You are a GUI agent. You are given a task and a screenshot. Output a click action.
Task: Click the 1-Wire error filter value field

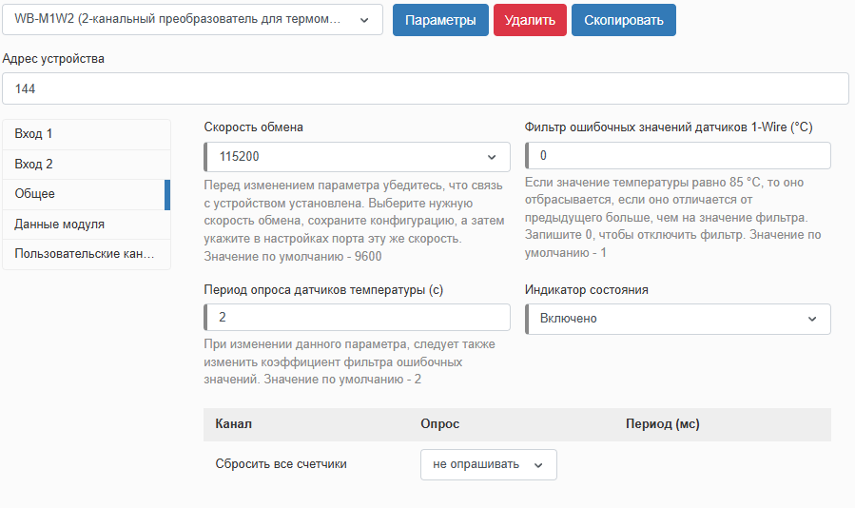[x=678, y=156]
